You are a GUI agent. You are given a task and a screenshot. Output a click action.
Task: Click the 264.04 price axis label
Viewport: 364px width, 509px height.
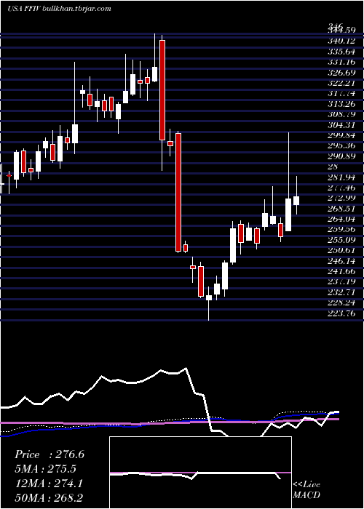coord(341,219)
